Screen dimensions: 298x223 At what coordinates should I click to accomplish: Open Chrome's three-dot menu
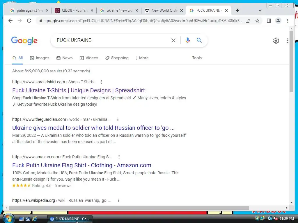click(288, 21)
